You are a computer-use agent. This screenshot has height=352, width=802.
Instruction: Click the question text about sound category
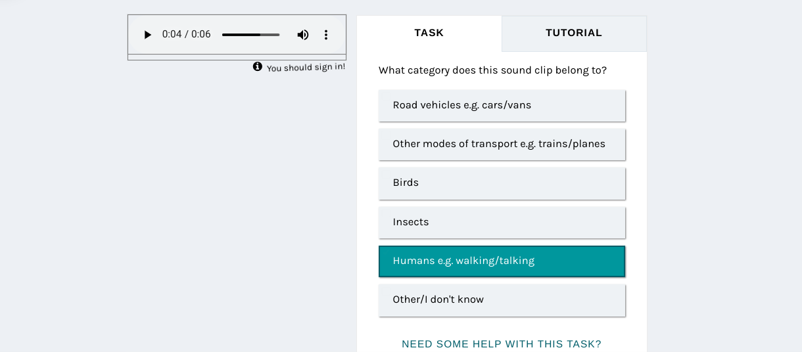click(x=492, y=70)
